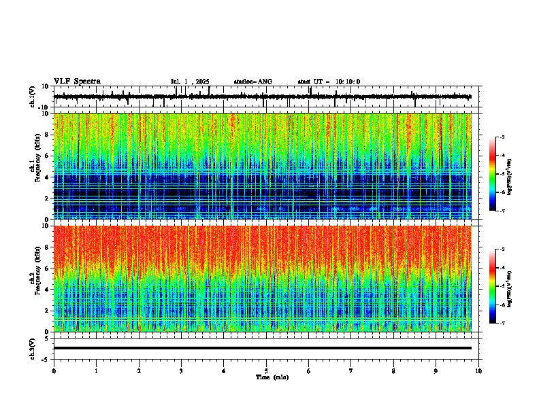Click time tick "4" on bottom axis

tap(224, 371)
